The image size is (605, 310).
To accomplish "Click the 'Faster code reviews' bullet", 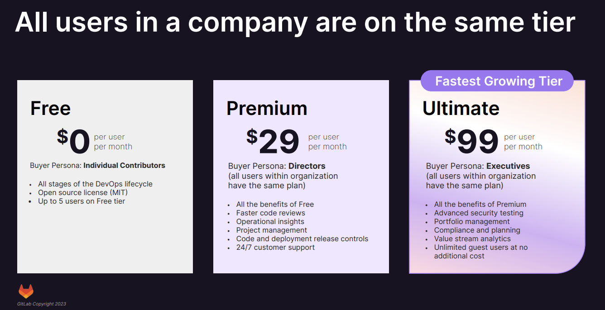I will pyautogui.click(x=270, y=213).
